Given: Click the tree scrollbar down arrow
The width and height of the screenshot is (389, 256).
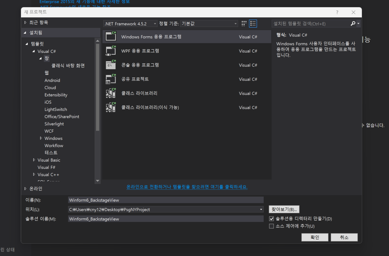Looking at the screenshot, I should [97, 181].
